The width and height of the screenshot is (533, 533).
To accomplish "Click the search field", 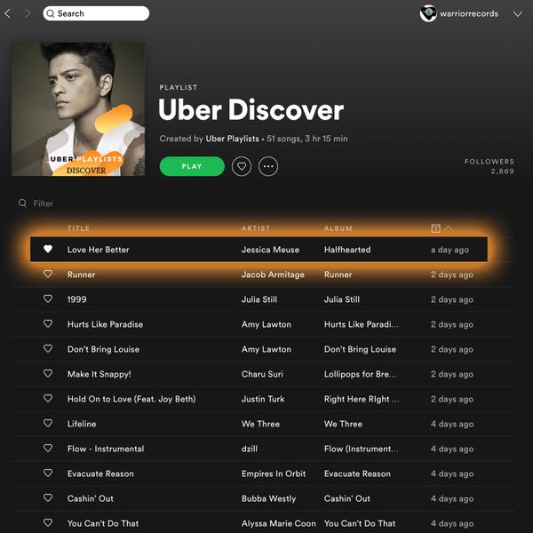I will (96, 14).
